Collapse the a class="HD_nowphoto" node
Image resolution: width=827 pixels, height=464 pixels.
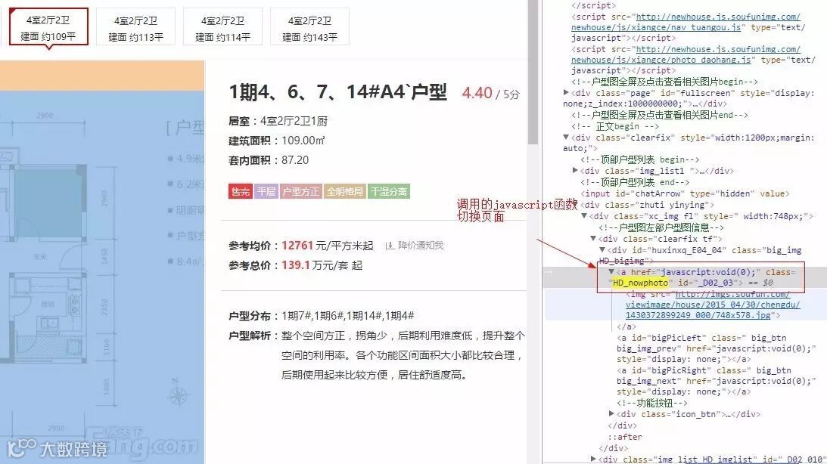click(x=611, y=272)
